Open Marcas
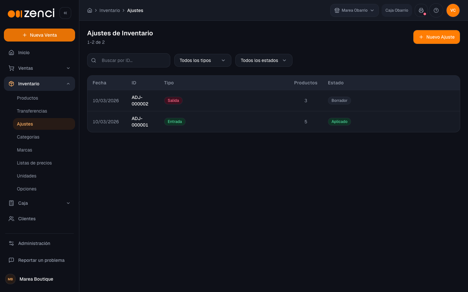Viewport: 468px width, 292px height. coord(44,150)
